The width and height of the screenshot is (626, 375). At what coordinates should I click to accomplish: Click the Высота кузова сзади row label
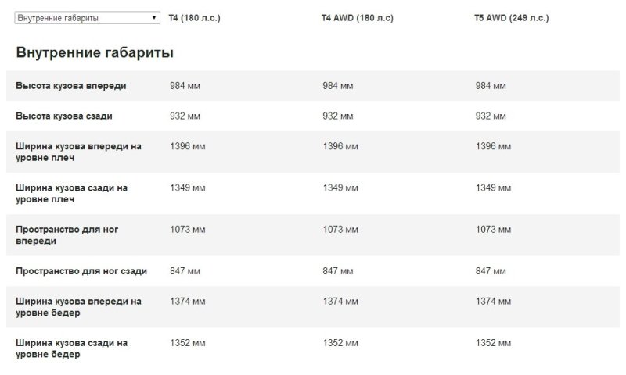(64, 116)
